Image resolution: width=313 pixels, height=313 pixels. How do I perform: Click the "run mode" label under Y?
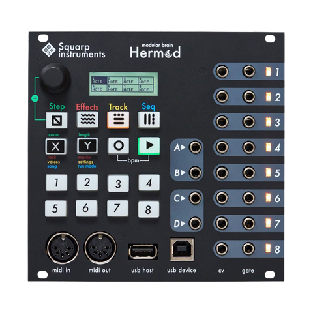tap(87, 166)
